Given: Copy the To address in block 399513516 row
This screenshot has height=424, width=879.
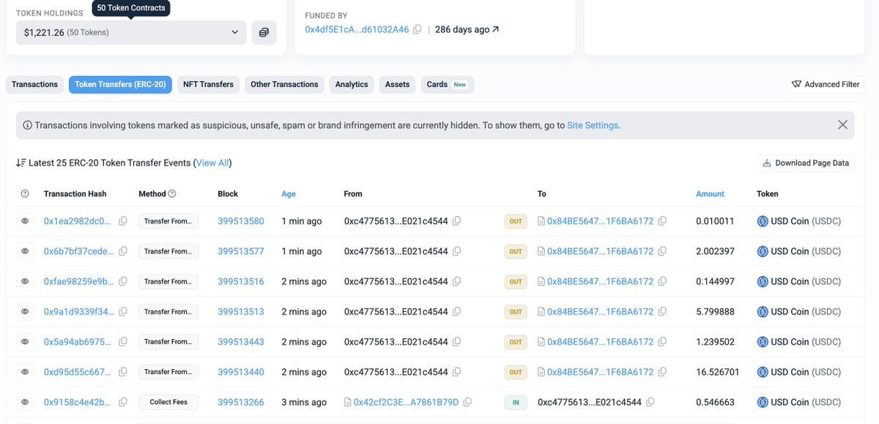Looking at the screenshot, I should 662,281.
